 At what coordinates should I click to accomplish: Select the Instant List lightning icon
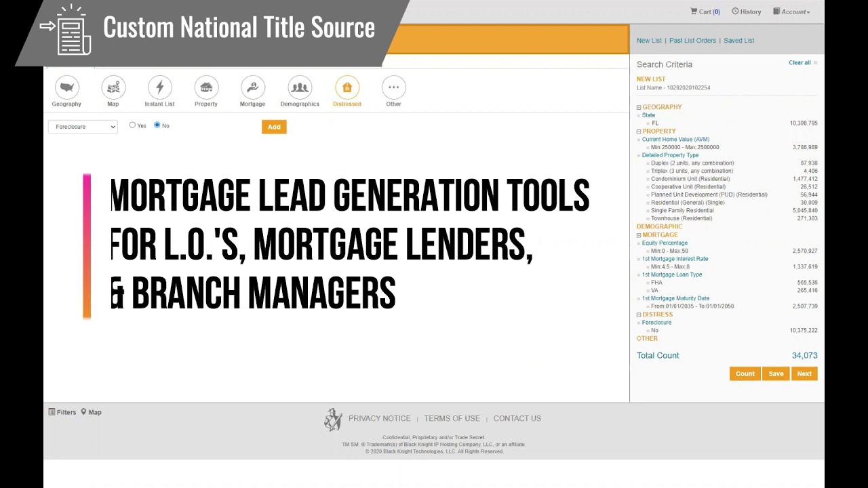click(x=160, y=87)
